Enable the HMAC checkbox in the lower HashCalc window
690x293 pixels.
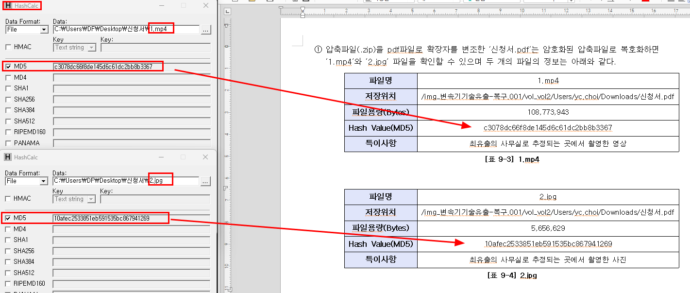point(8,199)
